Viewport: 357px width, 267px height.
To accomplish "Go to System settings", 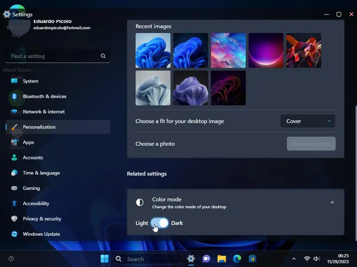I will coord(58,81).
